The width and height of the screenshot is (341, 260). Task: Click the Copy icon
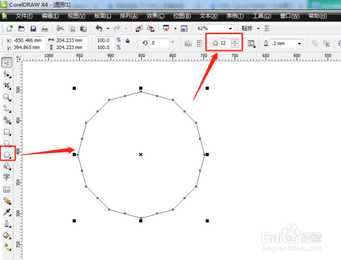pyautogui.click(x=72, y=29)
